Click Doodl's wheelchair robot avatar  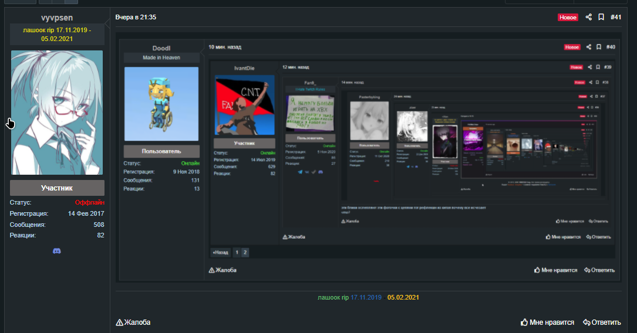[161, 104]
